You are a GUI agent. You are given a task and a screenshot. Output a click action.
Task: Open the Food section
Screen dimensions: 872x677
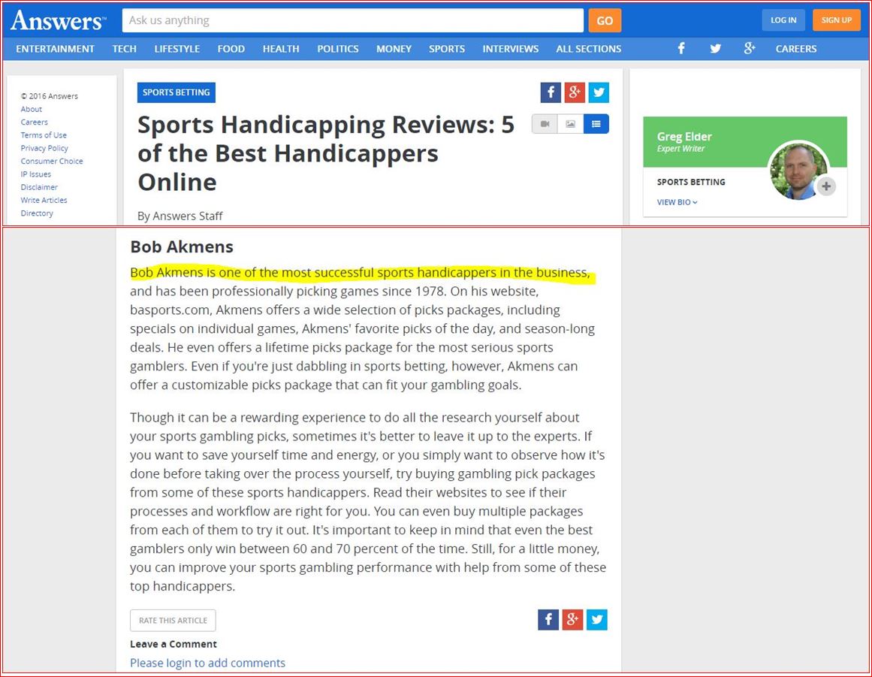point(231,49)
